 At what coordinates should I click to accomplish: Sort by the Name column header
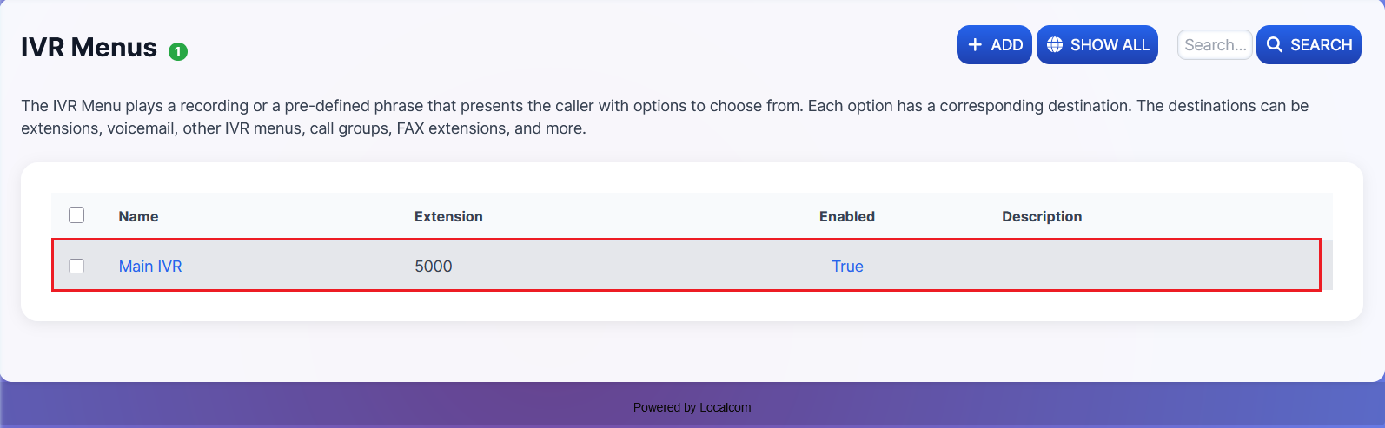tap(138, 216)
